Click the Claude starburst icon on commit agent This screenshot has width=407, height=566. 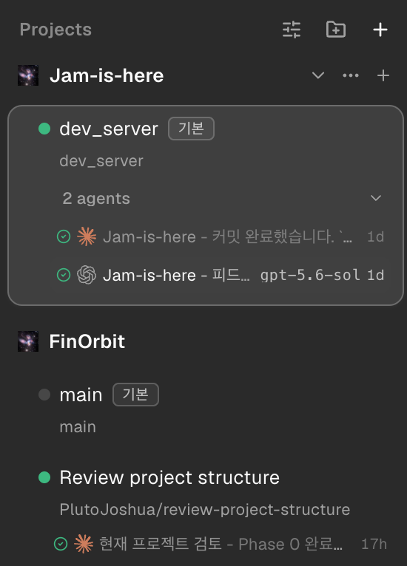pos(87,236)
